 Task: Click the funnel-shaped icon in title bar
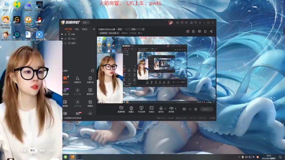pyautogui.click(x=196, y=22)
